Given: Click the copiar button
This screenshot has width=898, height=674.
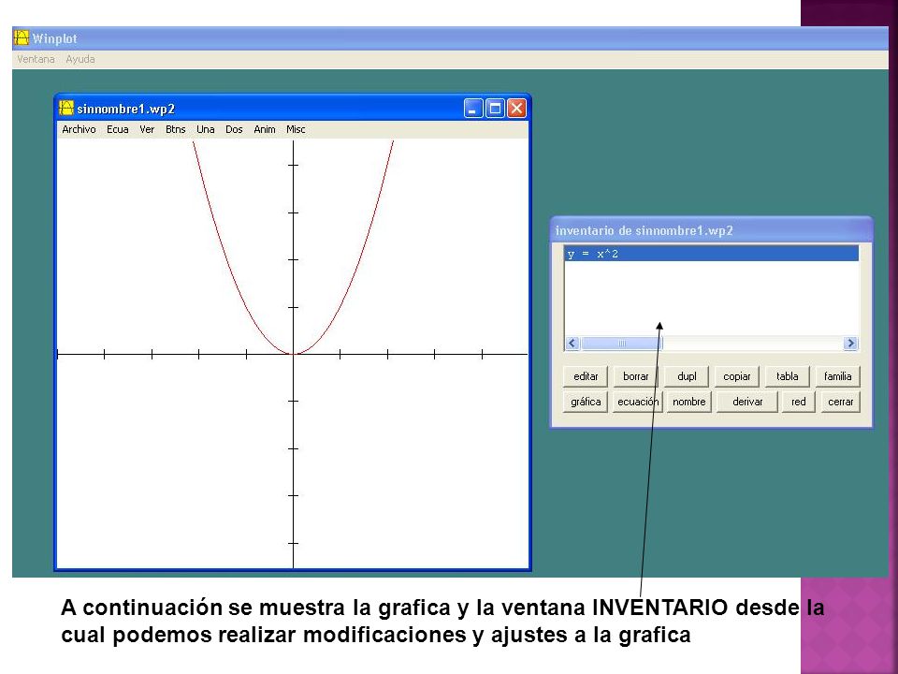Looking at the screenshot, I should 736,376.
